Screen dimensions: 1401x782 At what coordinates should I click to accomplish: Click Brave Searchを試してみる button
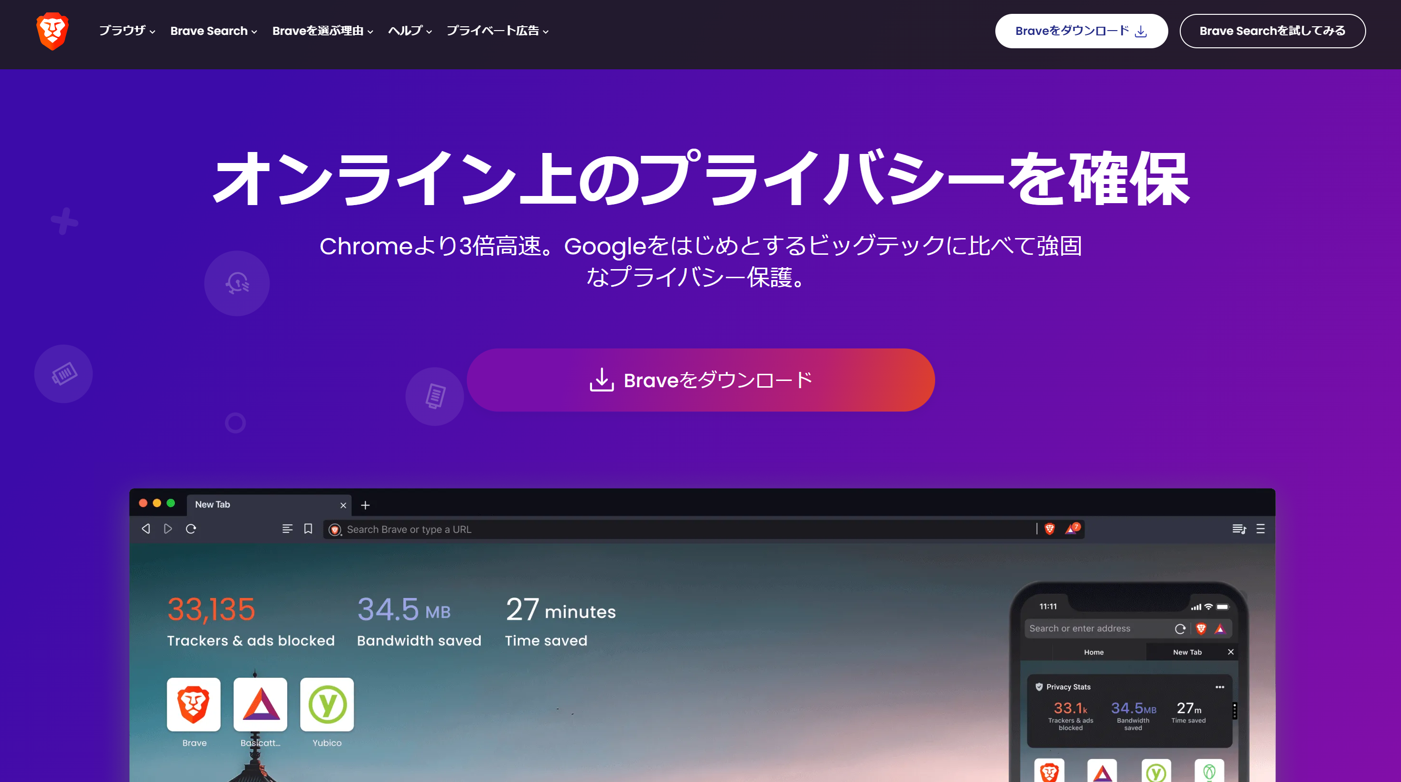click(1272, 31)
